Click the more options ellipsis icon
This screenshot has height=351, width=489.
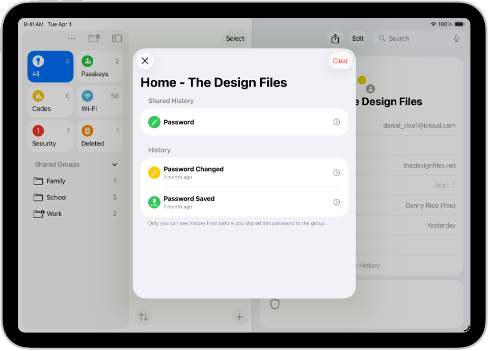(x=71, y=38)
